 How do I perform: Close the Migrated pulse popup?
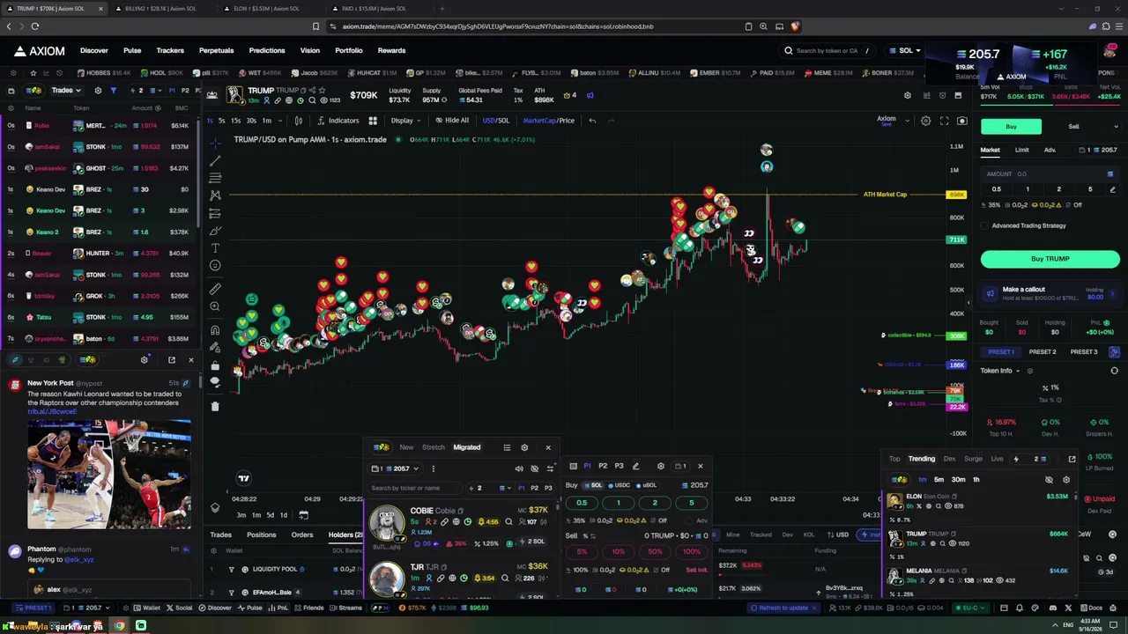pyautogui.click(x=548, y=447)
